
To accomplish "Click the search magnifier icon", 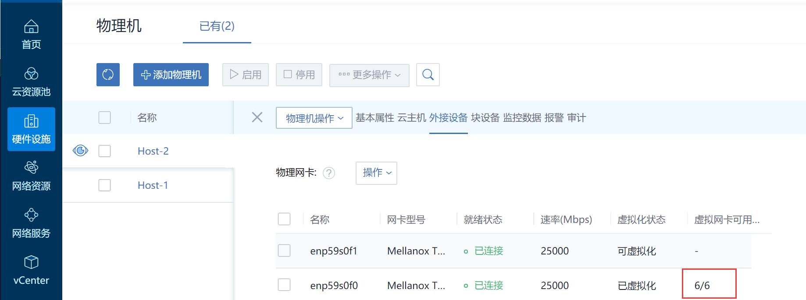I will tap(428, 75).
